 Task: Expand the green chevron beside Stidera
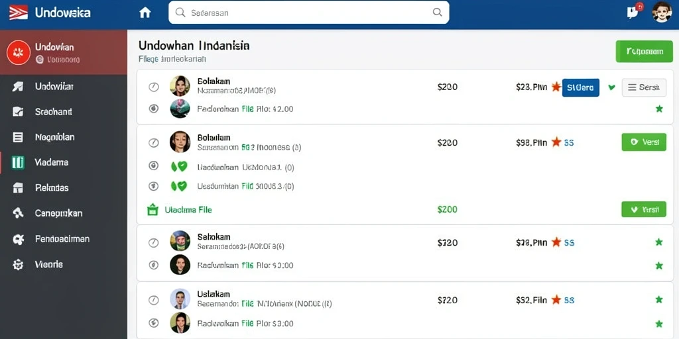(x=611, y=87)
